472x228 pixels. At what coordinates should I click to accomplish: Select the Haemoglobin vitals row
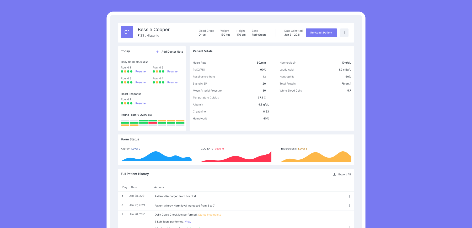click(315, 63)
